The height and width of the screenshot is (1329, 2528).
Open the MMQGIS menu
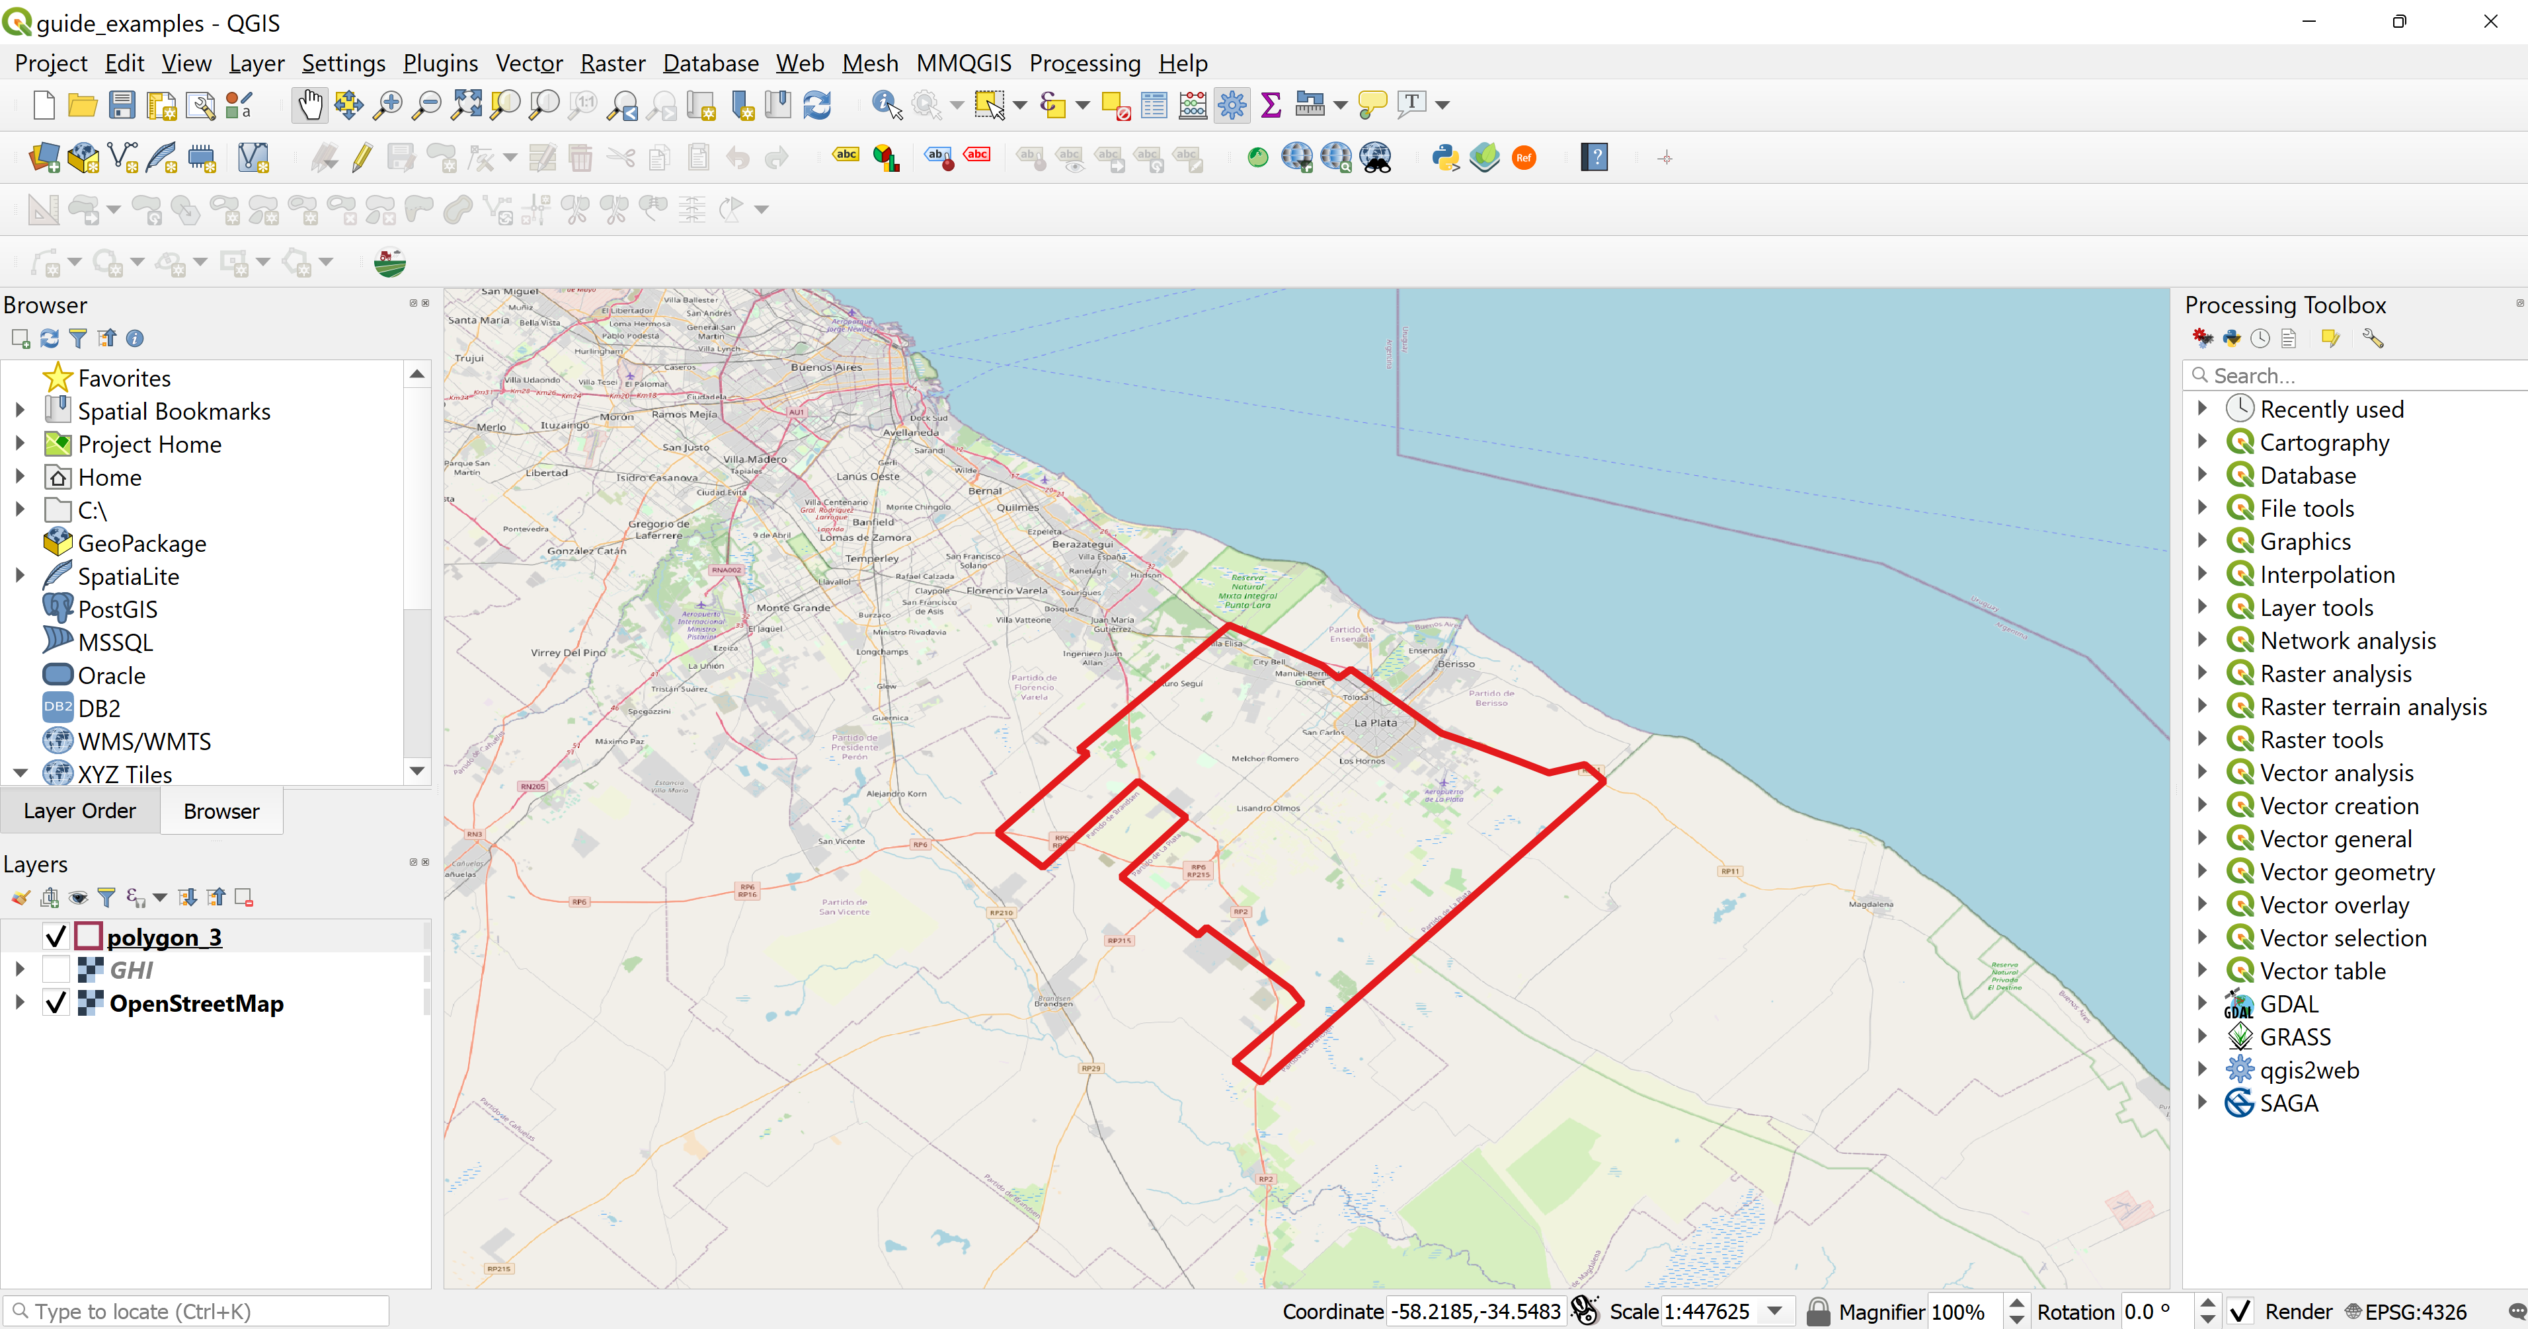tap(964, 63)
